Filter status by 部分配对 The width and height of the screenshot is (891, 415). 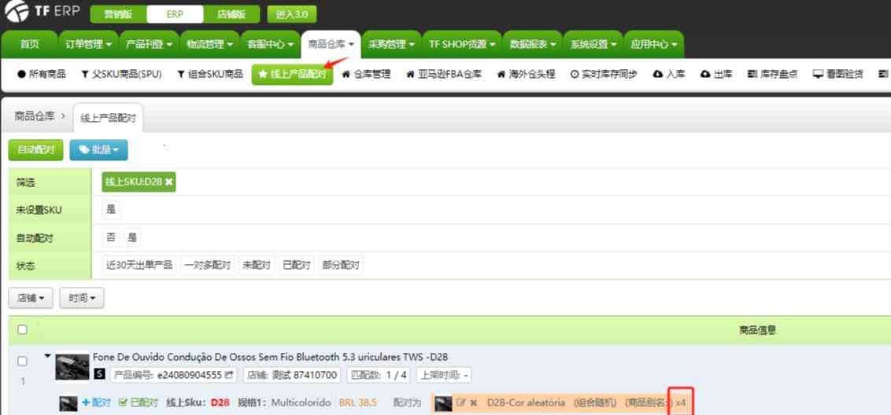(341, 265)
